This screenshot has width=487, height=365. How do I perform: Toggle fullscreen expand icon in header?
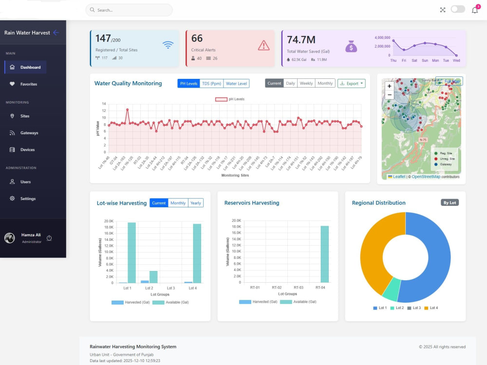coord(443,10)
